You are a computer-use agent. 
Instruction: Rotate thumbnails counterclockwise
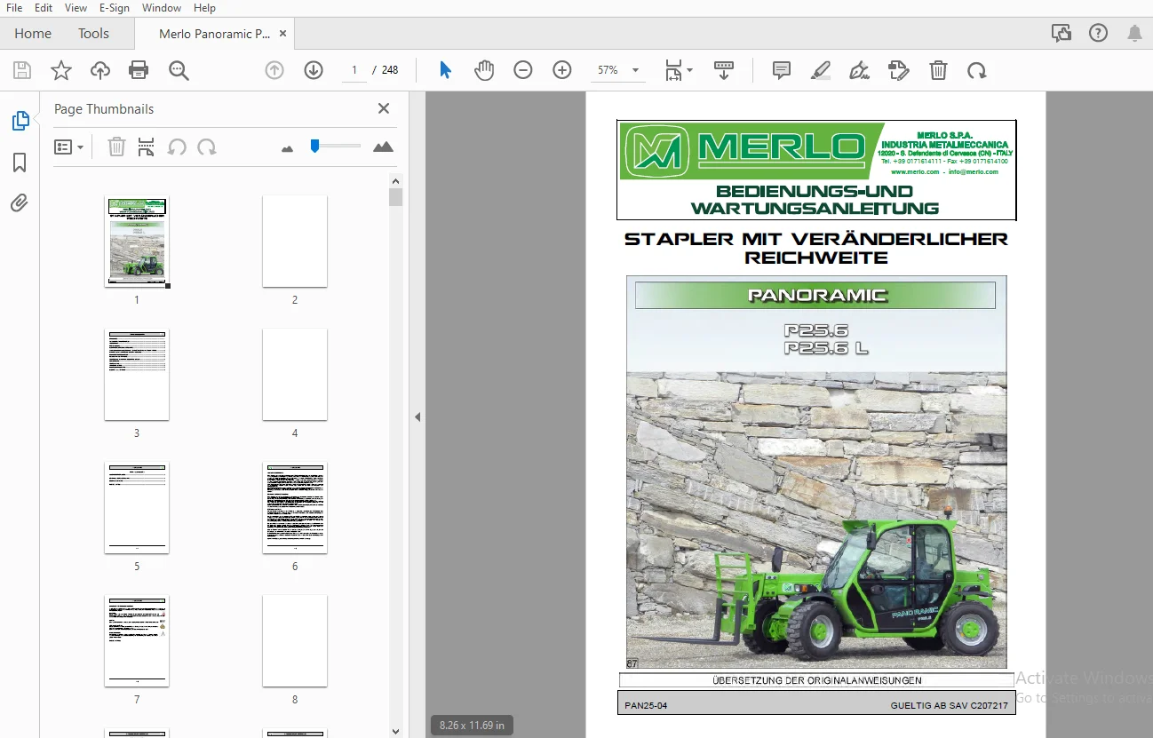(x=177, y=147)
